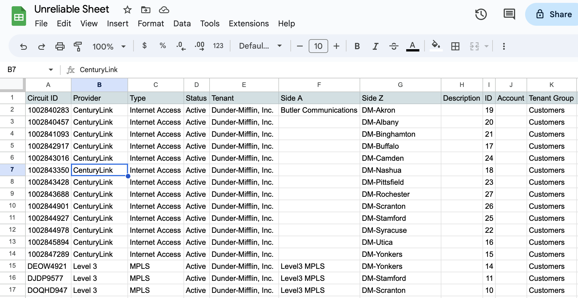
Task: Expand the Name box dropdown arrow
Action: point(51,70)
